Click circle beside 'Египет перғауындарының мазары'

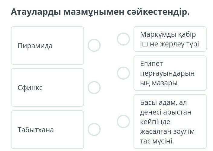coord(123,73)
